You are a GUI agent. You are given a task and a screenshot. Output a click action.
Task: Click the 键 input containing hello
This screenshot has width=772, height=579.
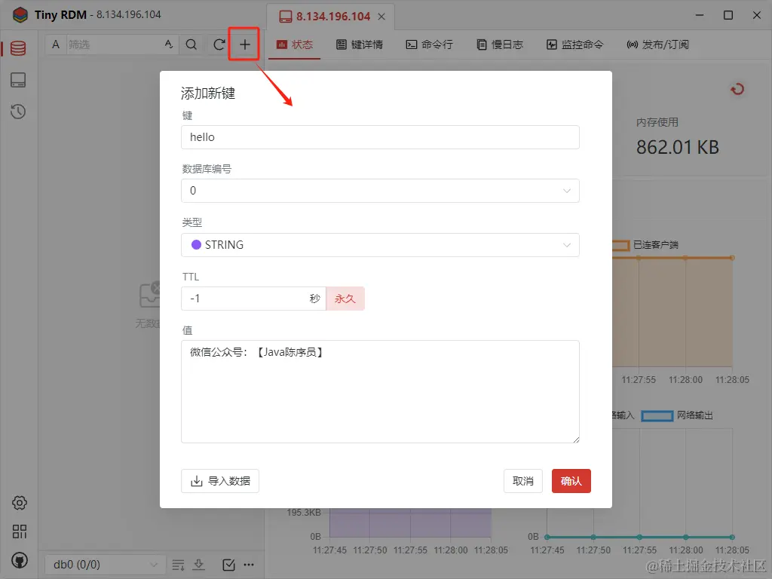pyautogui.click(x=380, y=137)
